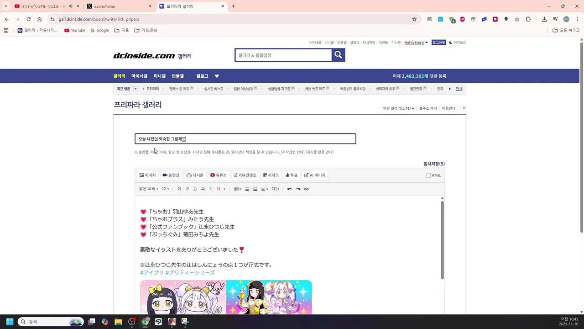Mute the YouTube tab audio
Viewport: 584px width, 329px height.
(x=71, y=6)
